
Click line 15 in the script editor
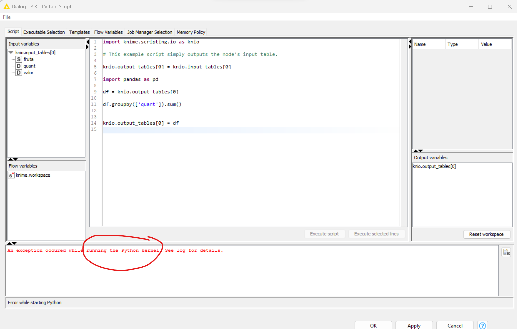click(x=233, y=130)
